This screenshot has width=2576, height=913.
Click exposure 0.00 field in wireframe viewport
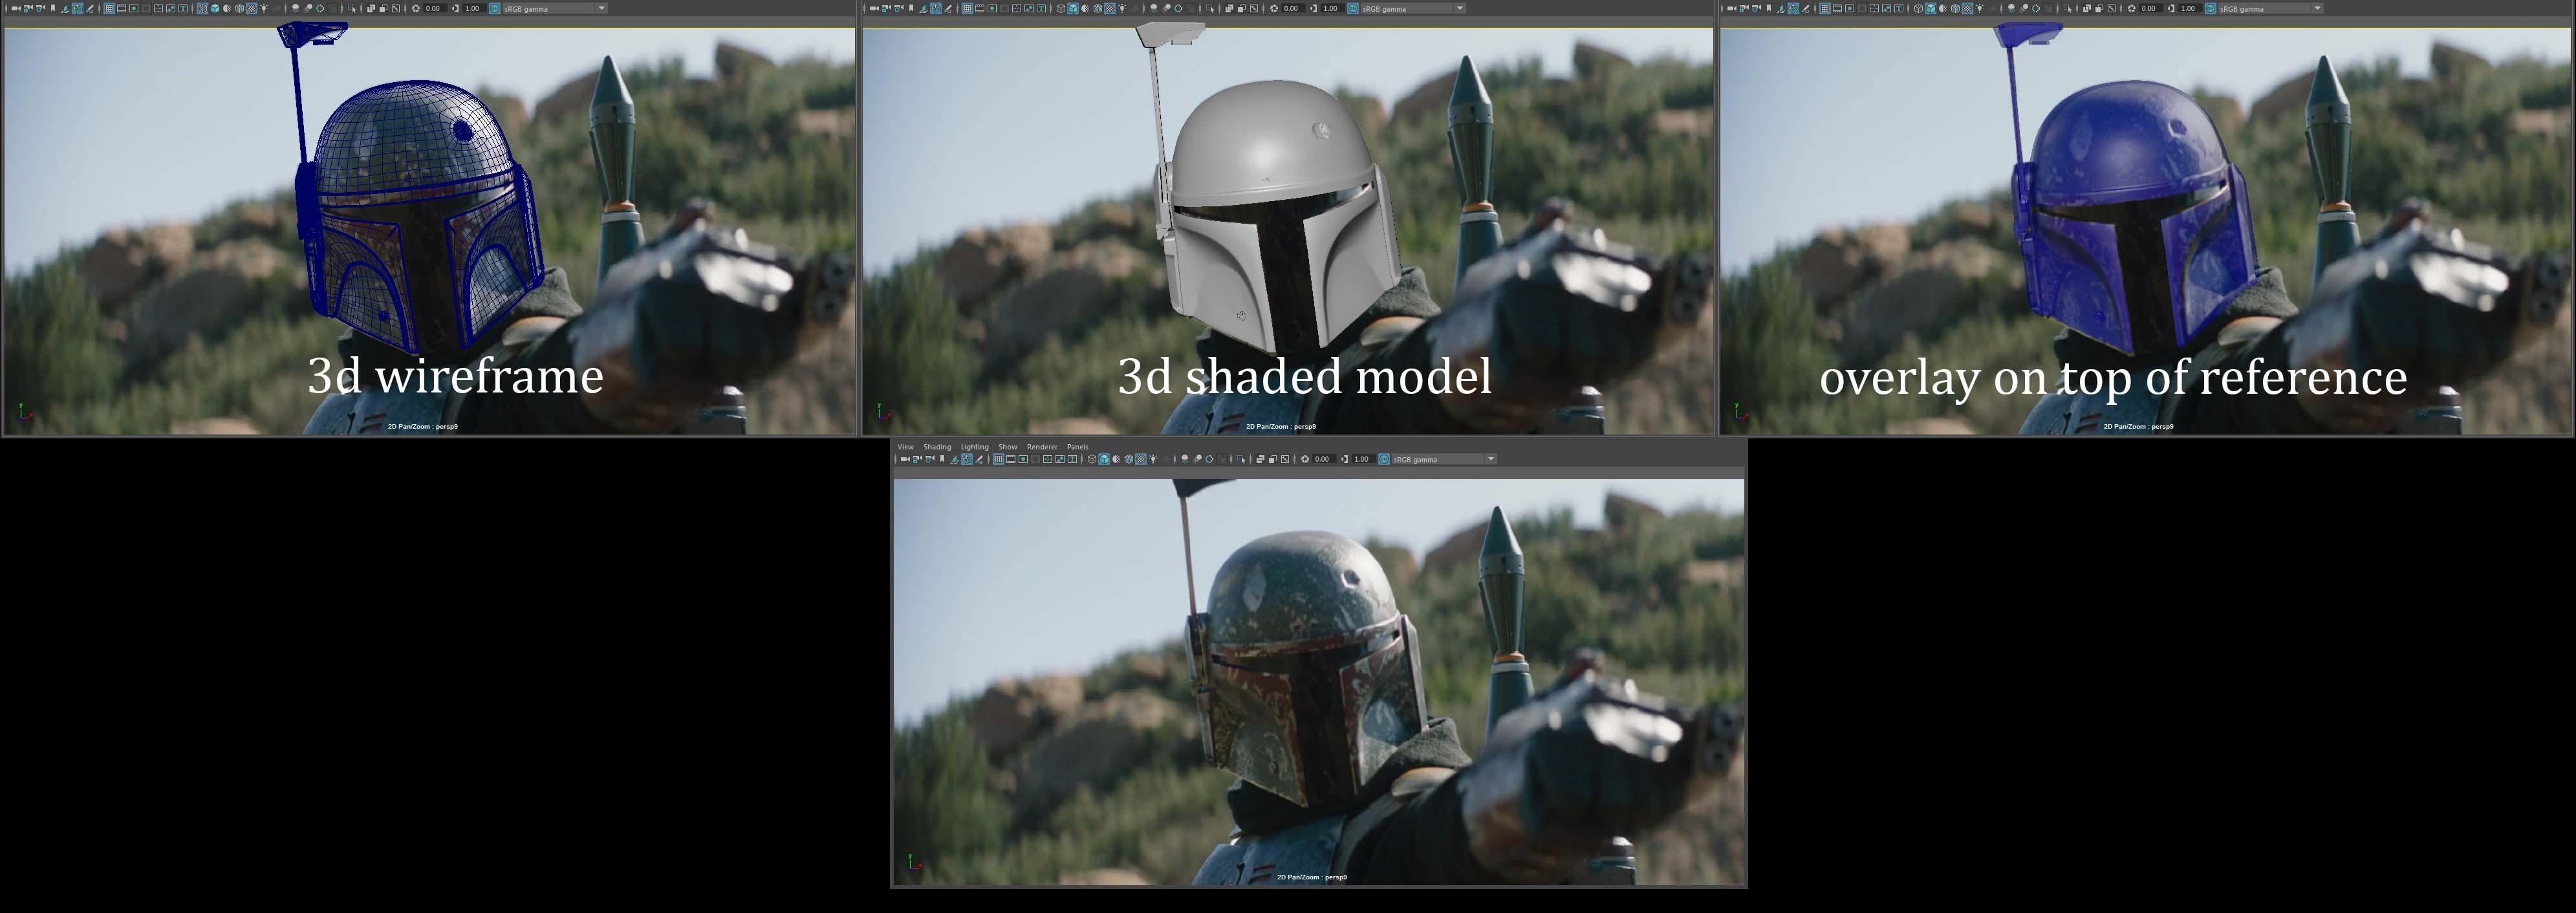[436, 8]
